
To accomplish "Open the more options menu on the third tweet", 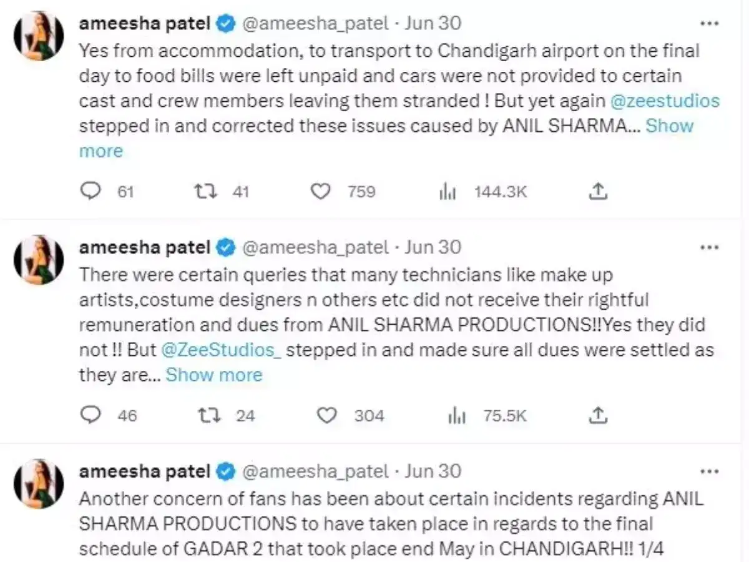I will tap(710, 473).
